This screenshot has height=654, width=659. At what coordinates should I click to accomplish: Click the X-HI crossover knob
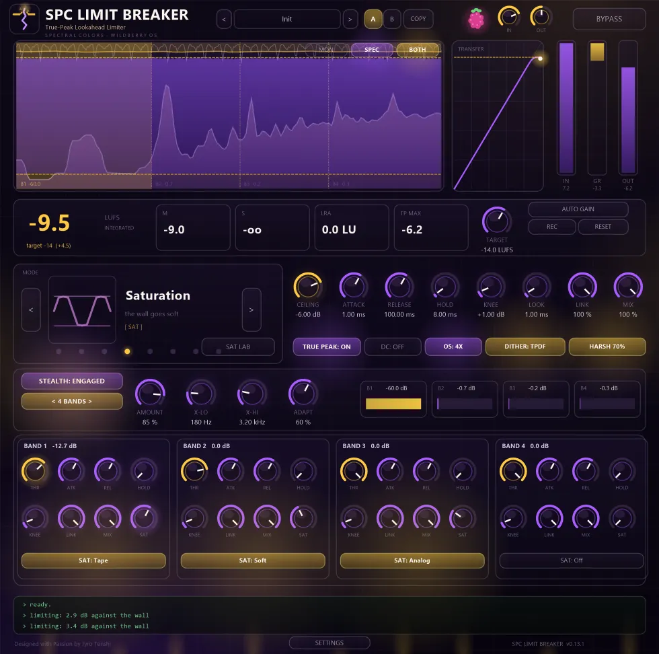tap(251, 393)
